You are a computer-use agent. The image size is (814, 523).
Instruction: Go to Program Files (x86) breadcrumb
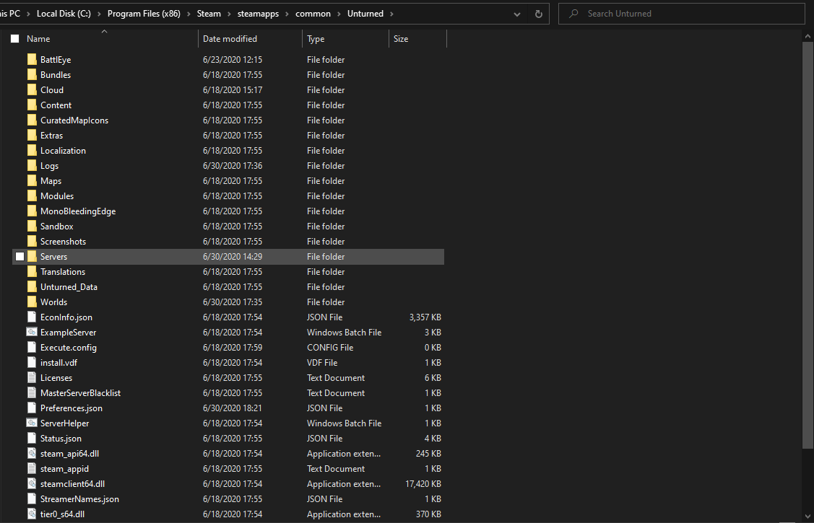(144, 14)
